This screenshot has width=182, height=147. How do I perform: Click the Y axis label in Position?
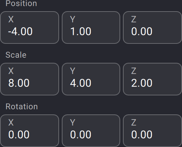[x=73, y=19]
